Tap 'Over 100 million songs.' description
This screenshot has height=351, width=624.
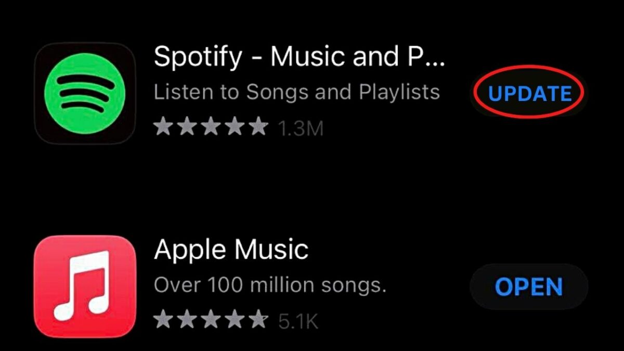click(x=270, y=285)
